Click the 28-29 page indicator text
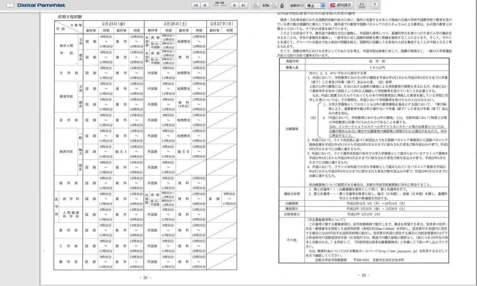Viewport: 477px width, 286px height. (x=220, y=3)
